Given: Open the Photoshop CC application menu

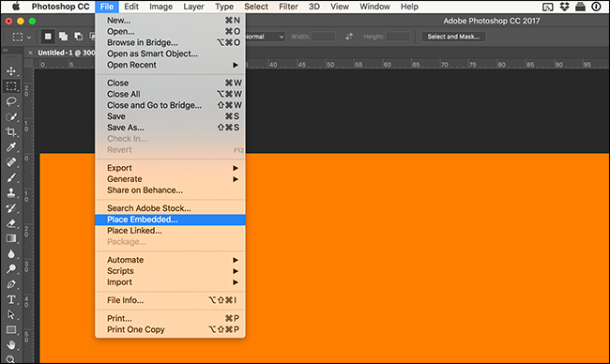Looking at the screenshot, I should 60,7.
